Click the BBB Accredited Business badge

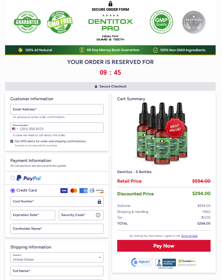coord(165,263)
